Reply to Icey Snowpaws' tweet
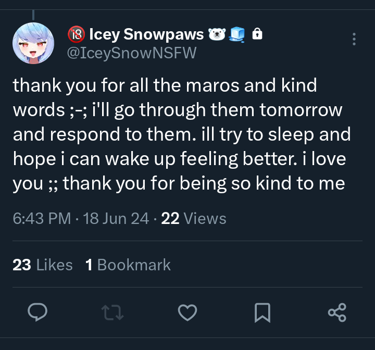The height and width of the screenshot is (350, 375). 37,312
